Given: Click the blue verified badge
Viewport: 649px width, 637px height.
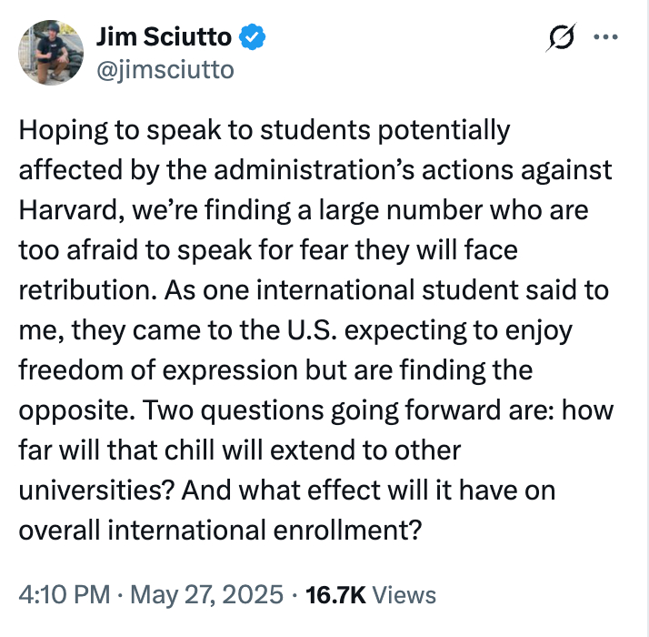Looking at the screenshot, I should [252, 37].
